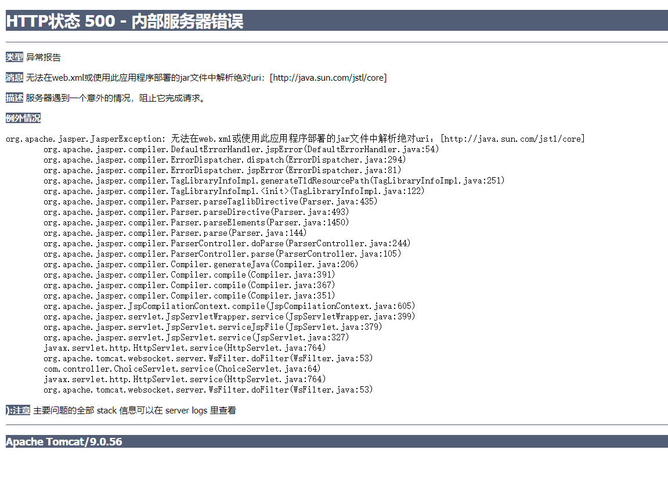
Task: Click the first HttpServlet.service (java:764) line
Action: tap(185, 348)
